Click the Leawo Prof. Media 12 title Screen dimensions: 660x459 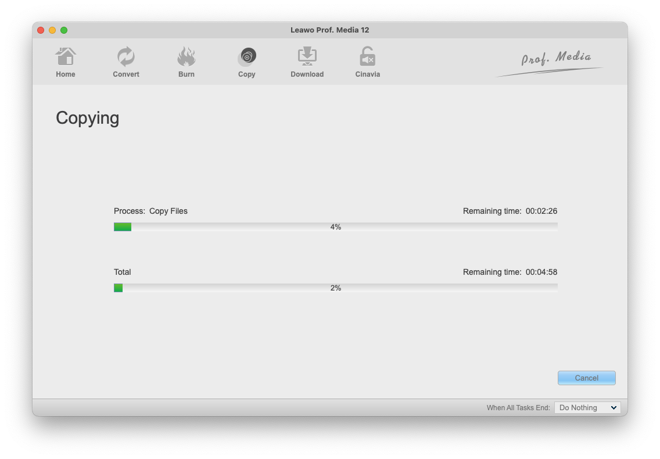click(x=329, y=30)
